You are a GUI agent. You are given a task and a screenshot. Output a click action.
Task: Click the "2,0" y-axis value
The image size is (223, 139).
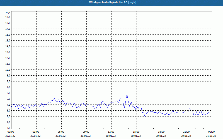(x=8, y=116)
